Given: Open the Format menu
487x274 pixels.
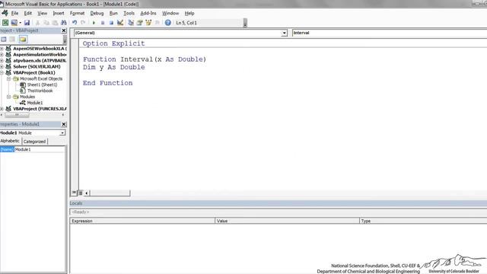Looking at the screenshot, I should (77, 14).
